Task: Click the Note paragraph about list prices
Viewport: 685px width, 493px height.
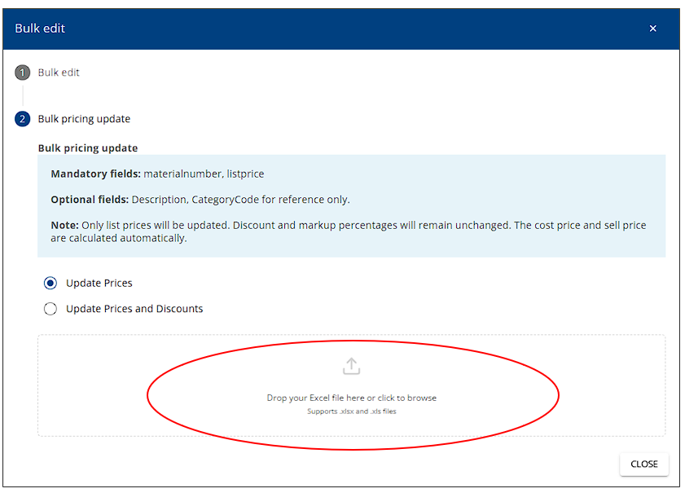Action: pos(348,231)
